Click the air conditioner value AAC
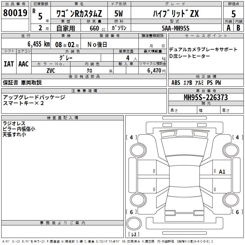 (x=24, y=64)
